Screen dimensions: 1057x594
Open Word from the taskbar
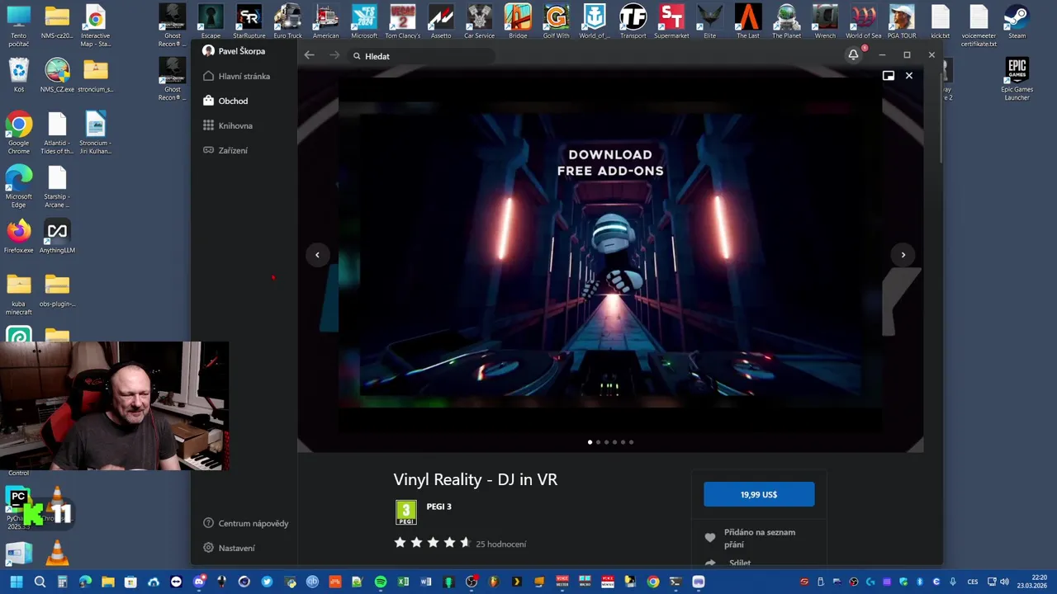click(x=426, y=582)
